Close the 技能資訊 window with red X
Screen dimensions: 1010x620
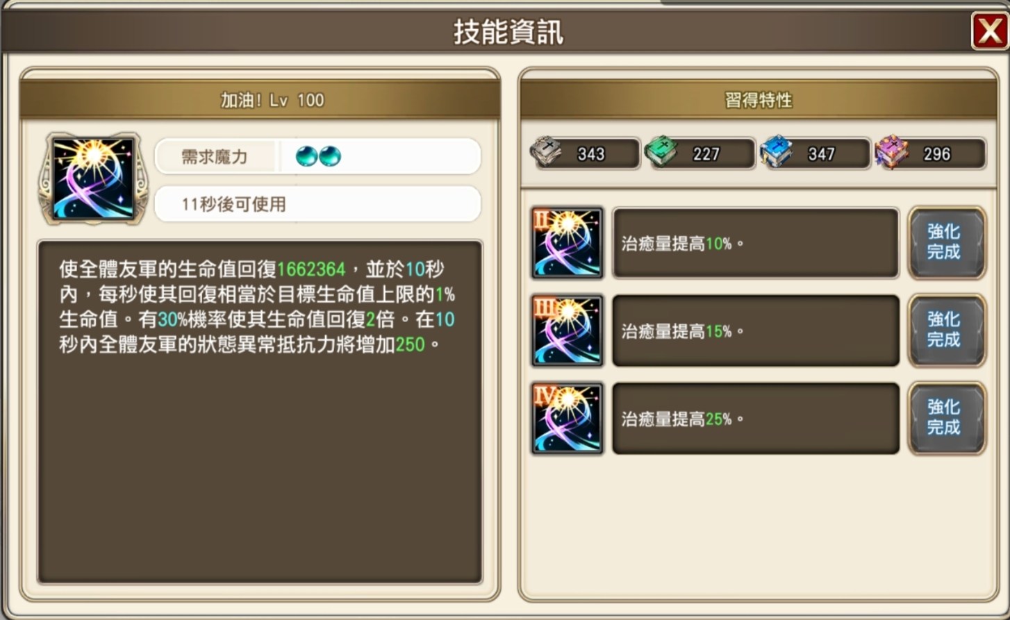[989, 31]
